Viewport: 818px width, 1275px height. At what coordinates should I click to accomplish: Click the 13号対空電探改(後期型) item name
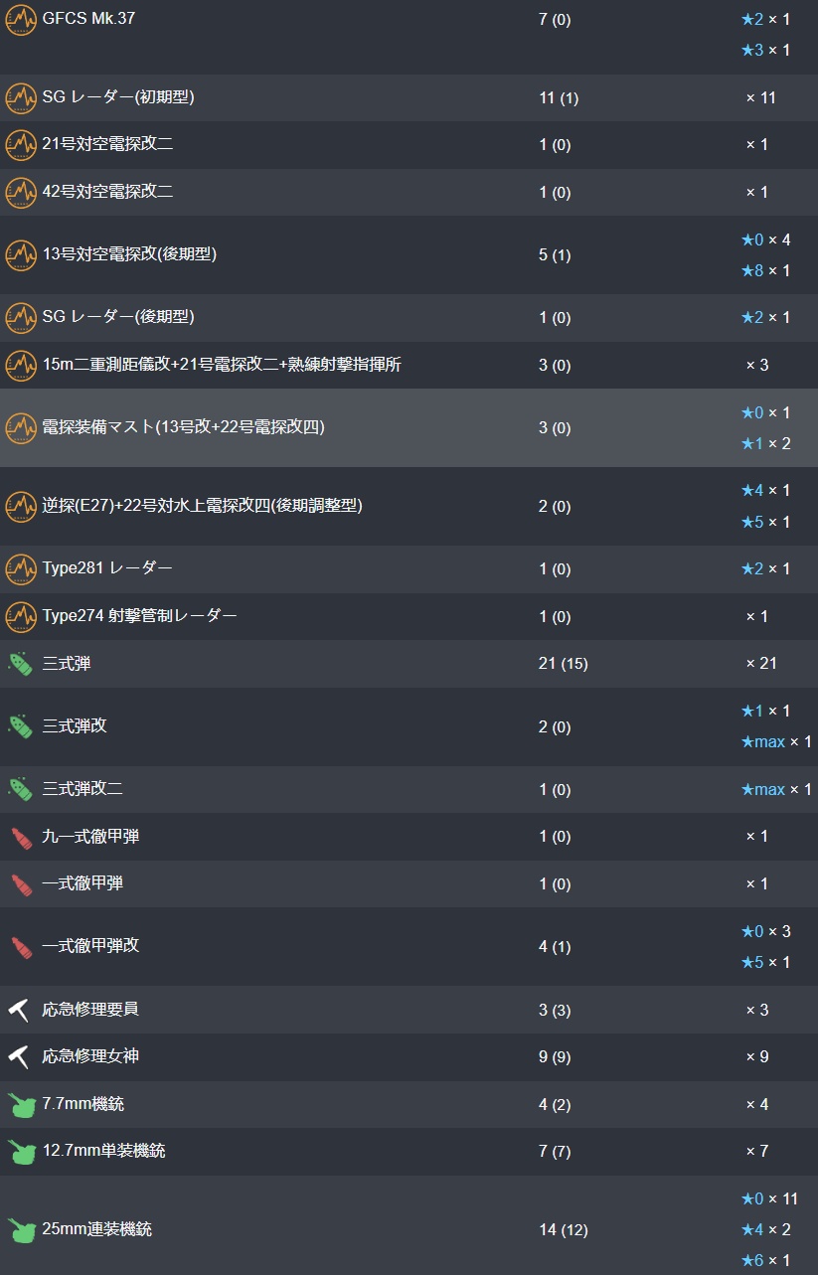click(x=129, y=253)
